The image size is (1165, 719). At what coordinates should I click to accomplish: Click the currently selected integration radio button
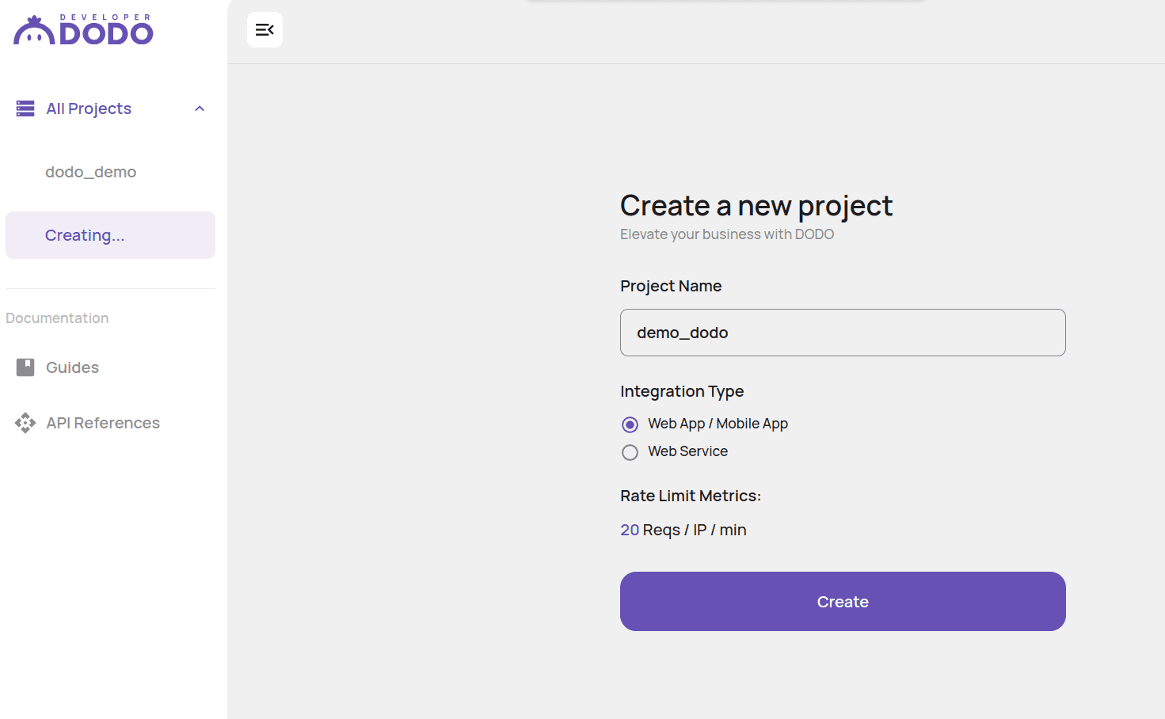[x=630, y=424]
